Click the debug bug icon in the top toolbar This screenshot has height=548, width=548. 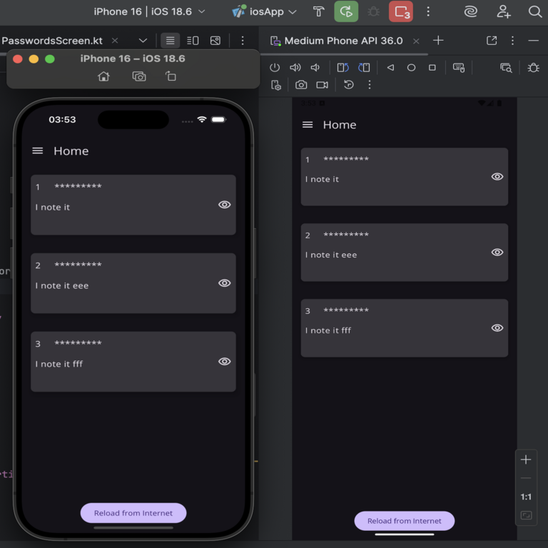coord(373,11)
